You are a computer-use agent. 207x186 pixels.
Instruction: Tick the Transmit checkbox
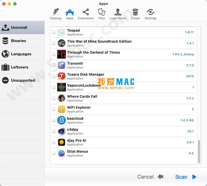click(x=54, y=65)
